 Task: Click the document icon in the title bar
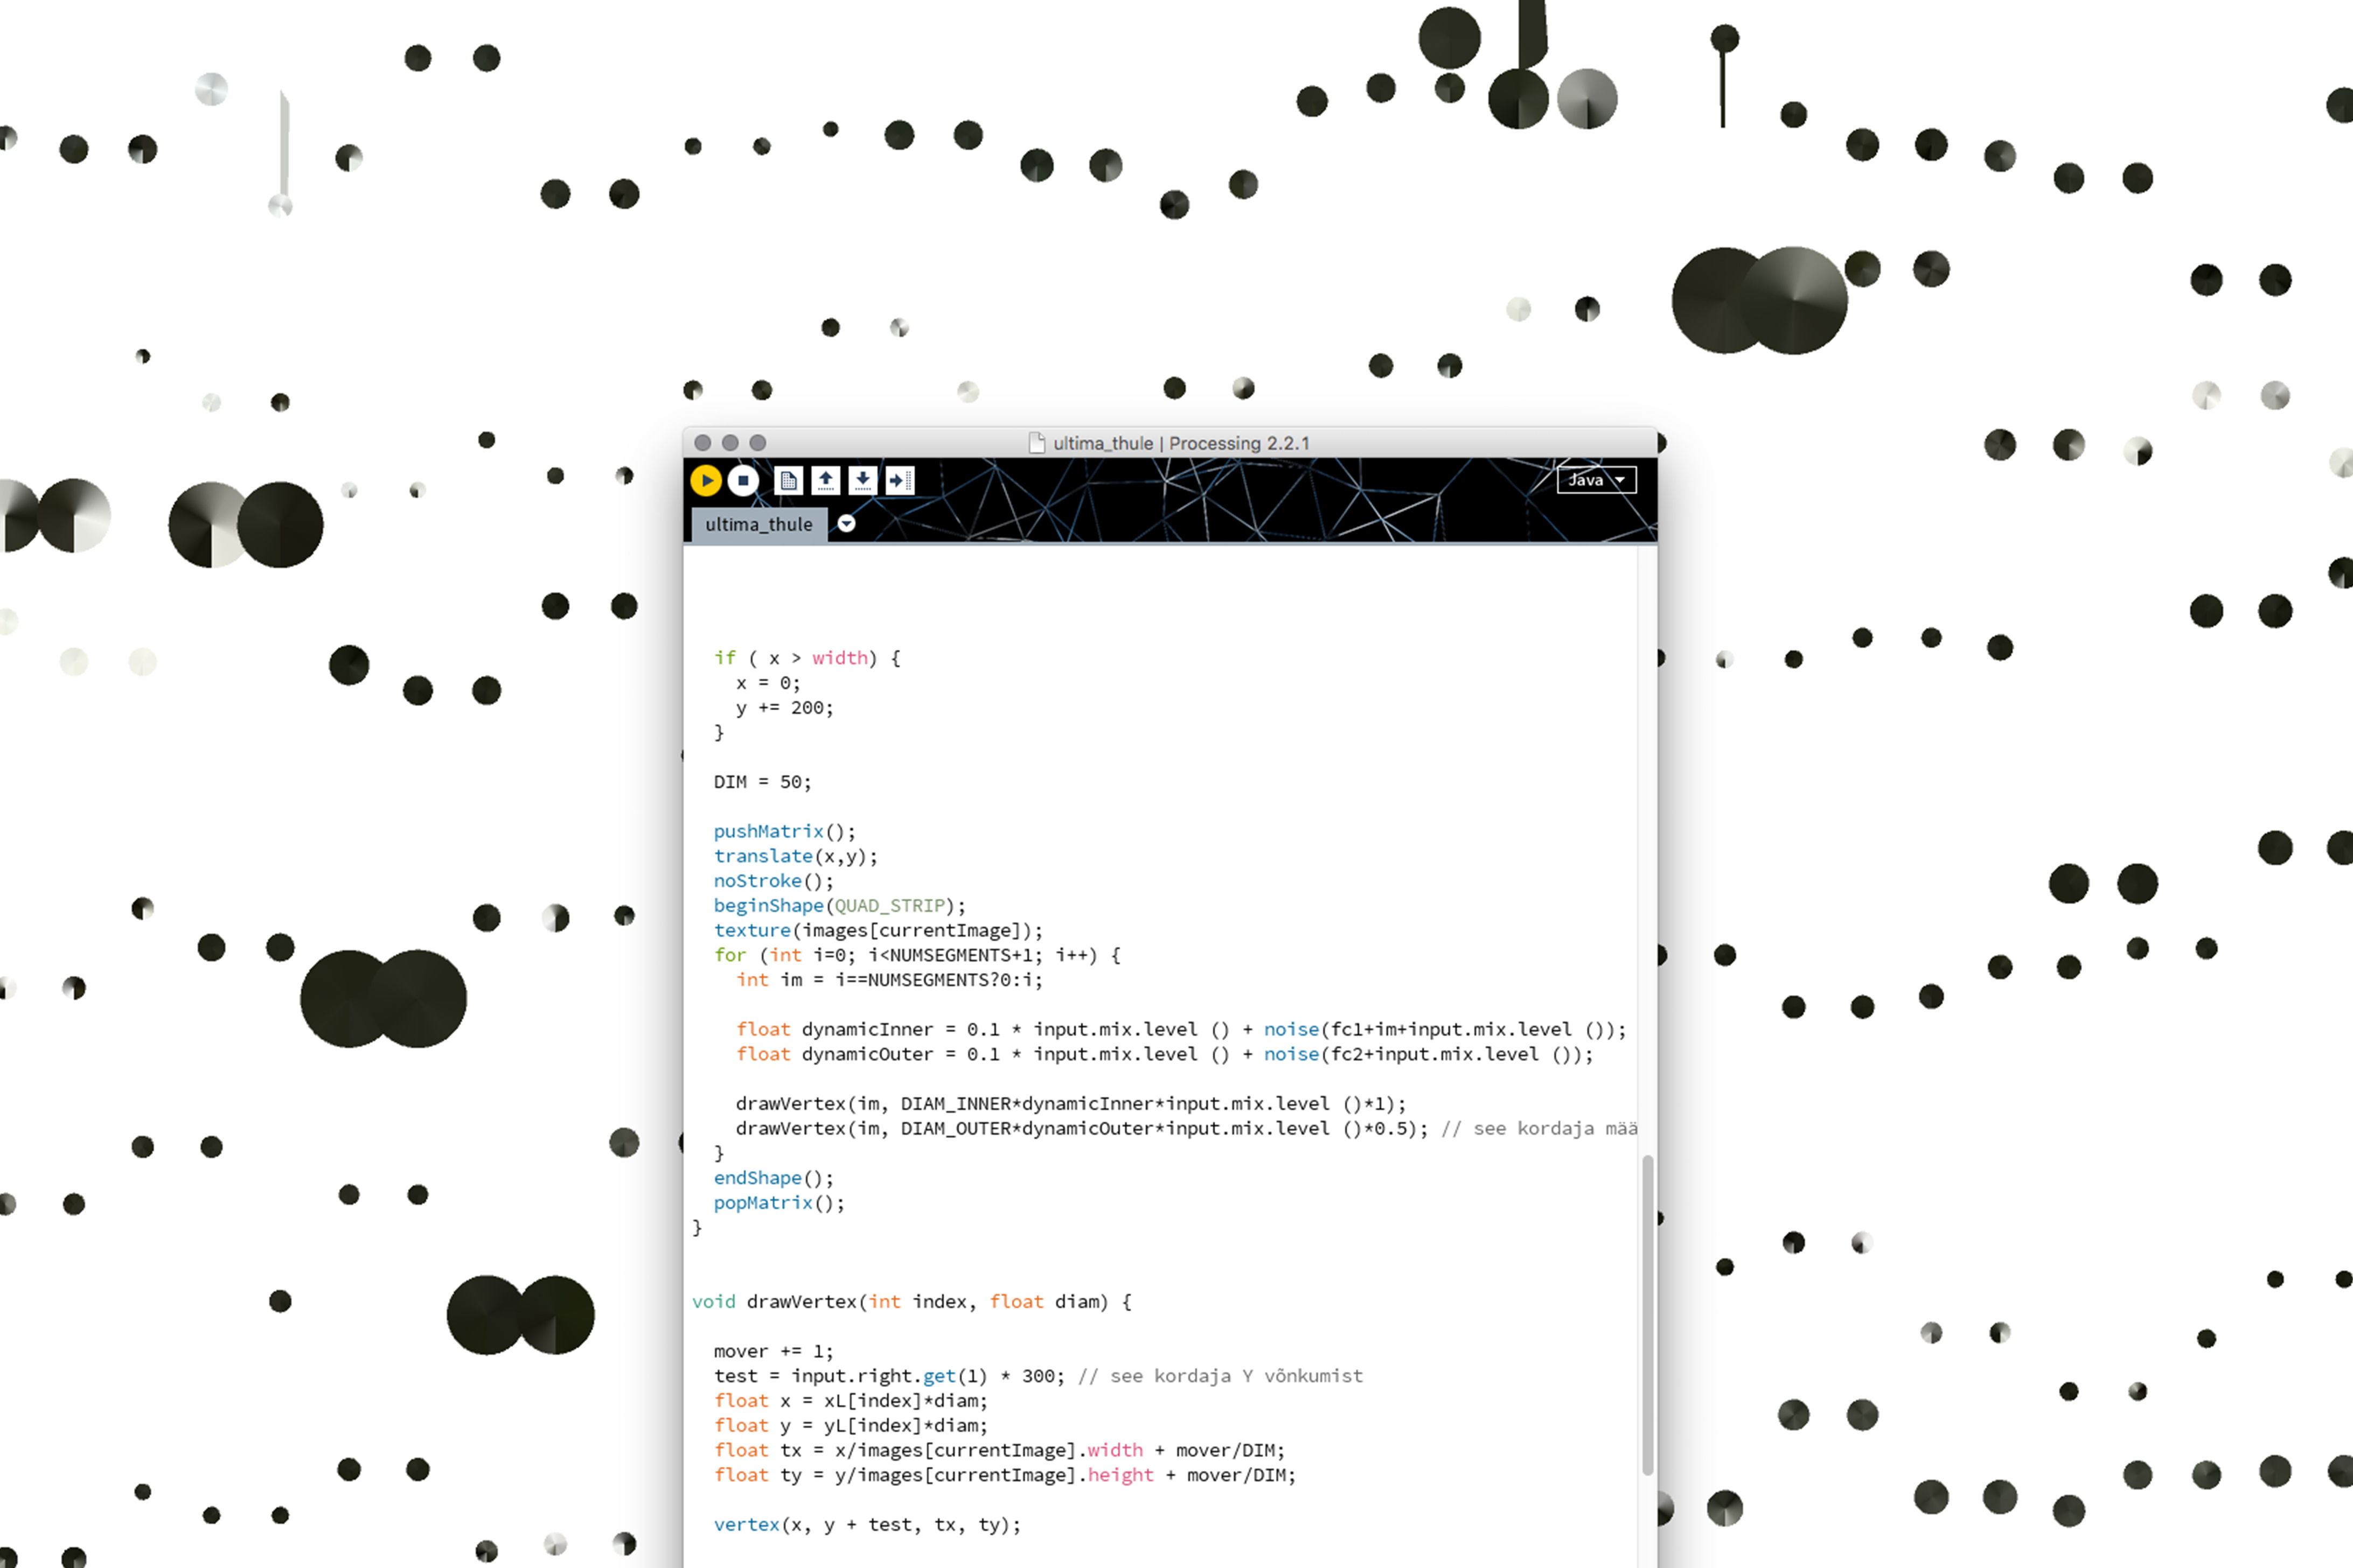click(x=1036, y=443)
